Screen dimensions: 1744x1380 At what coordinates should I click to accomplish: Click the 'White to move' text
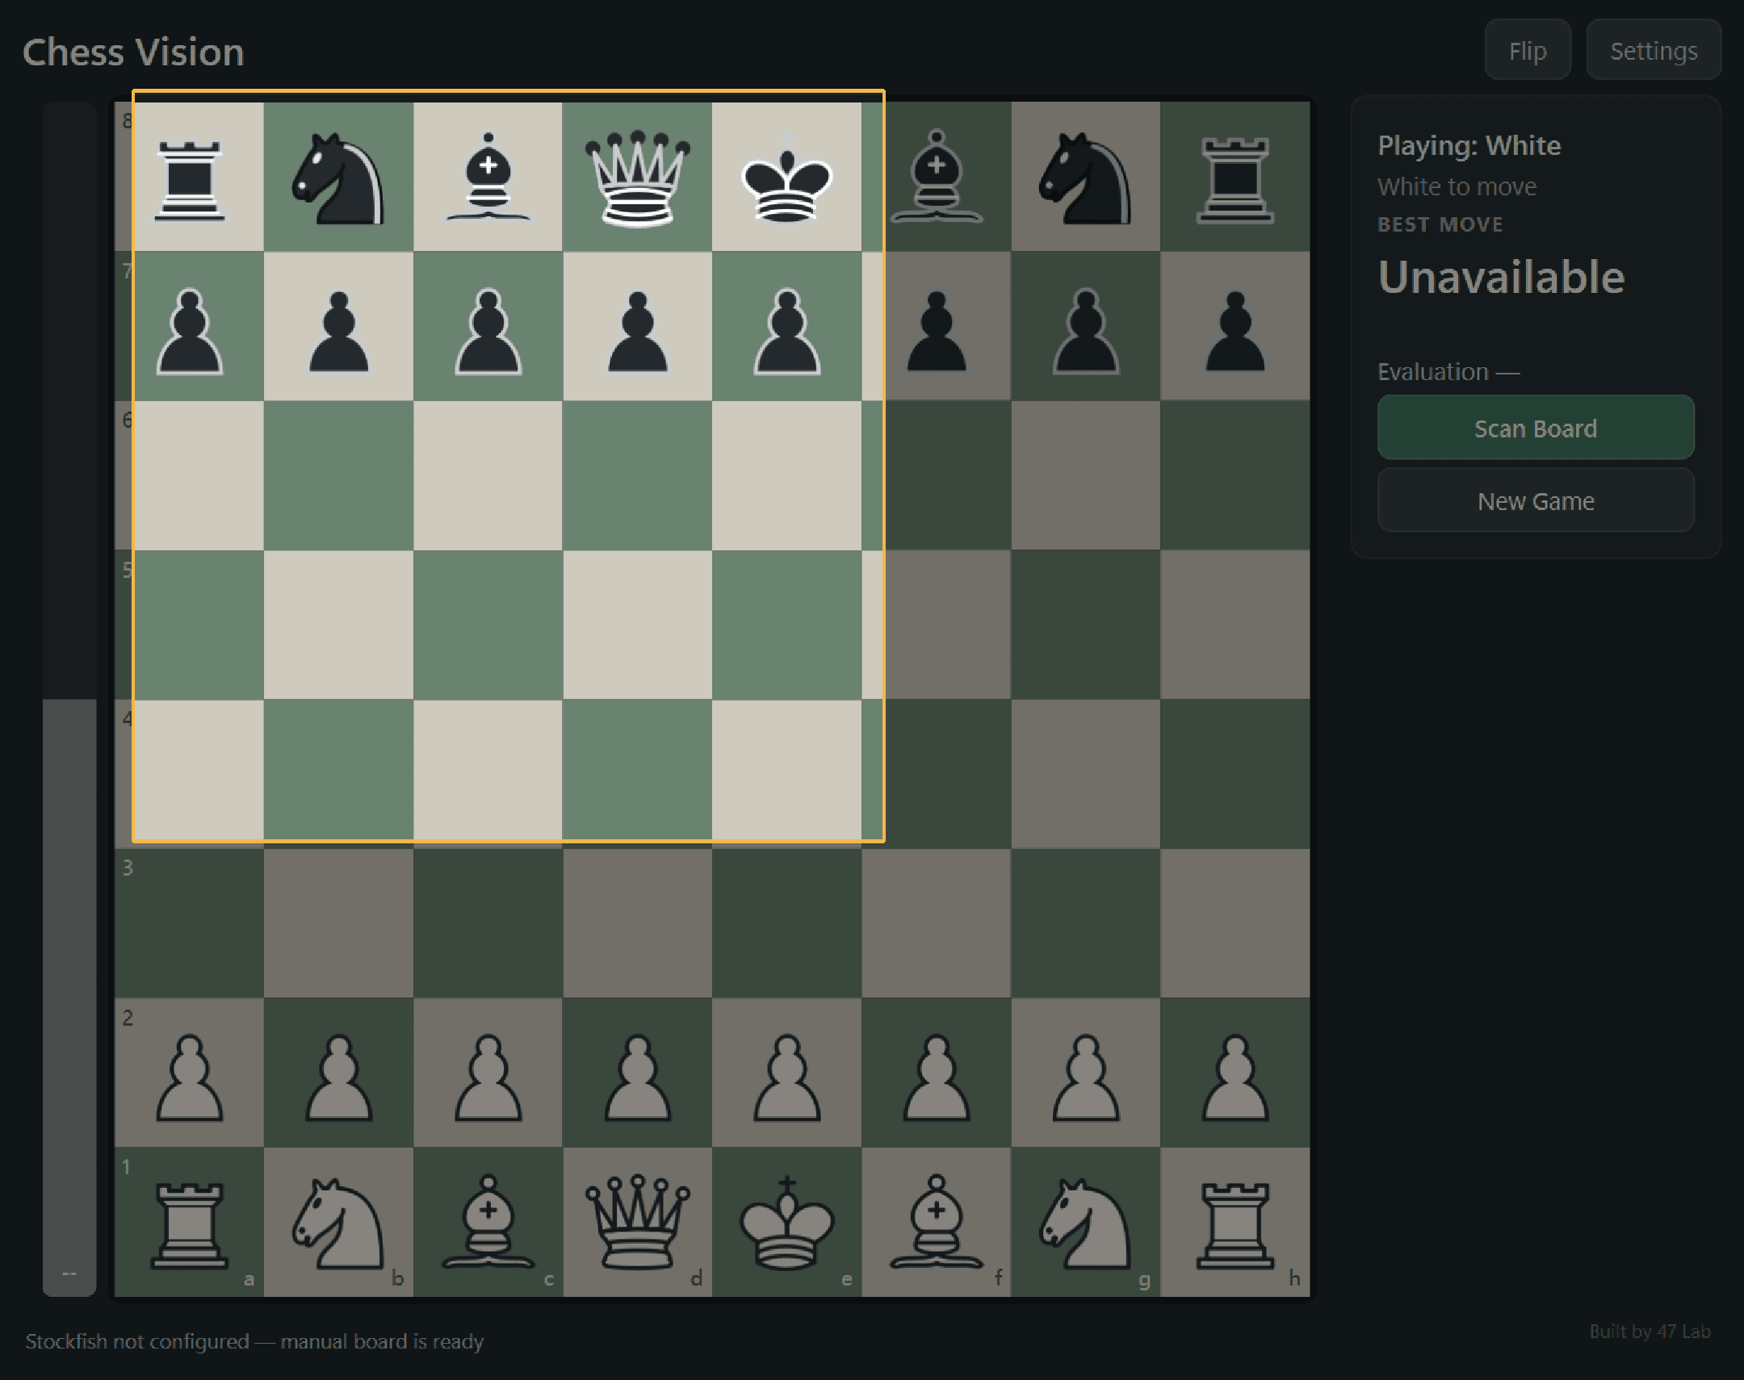[x=1457, y=186]
